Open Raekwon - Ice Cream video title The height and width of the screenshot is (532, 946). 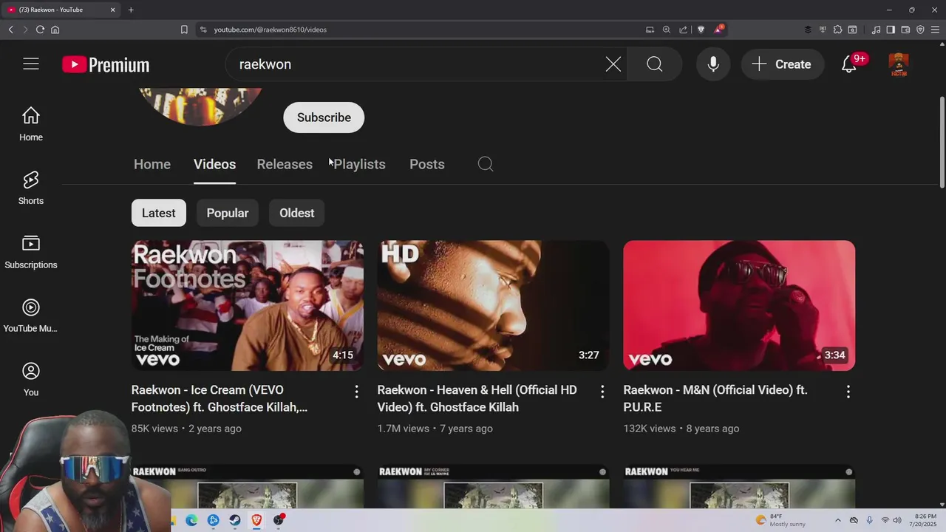point(220,398)
